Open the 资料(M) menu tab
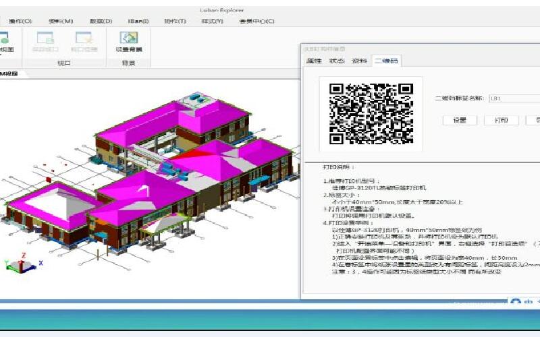 coord(61,21)
